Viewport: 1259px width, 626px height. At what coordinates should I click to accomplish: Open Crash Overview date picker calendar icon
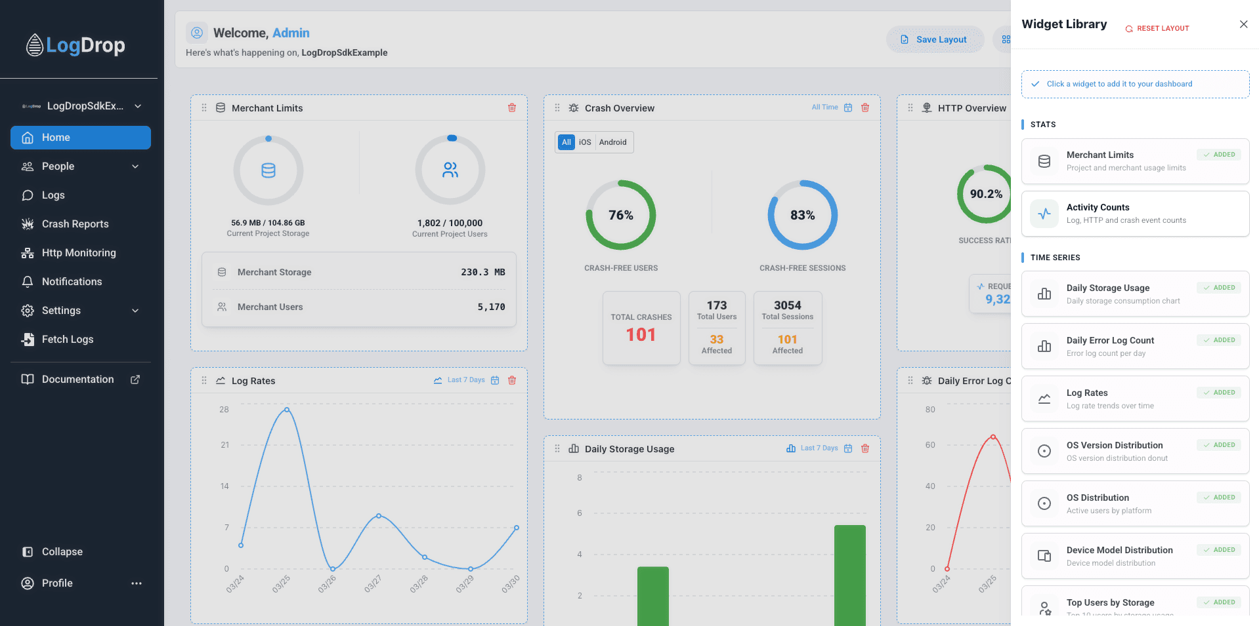(x=848, y=108)
